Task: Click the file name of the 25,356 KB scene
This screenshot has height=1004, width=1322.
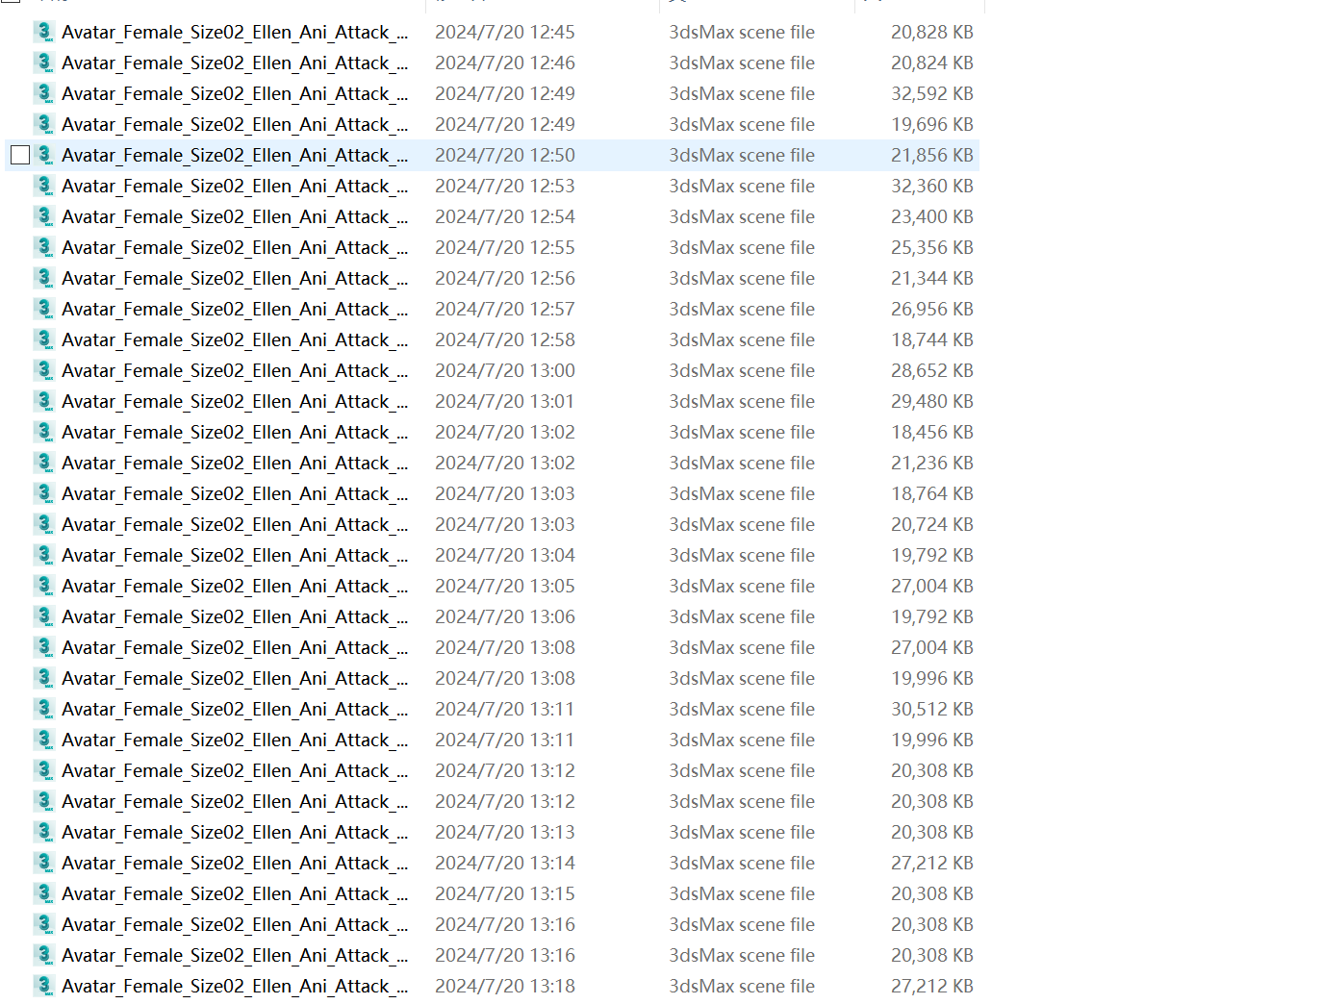Action: click(x=234, y=247)
